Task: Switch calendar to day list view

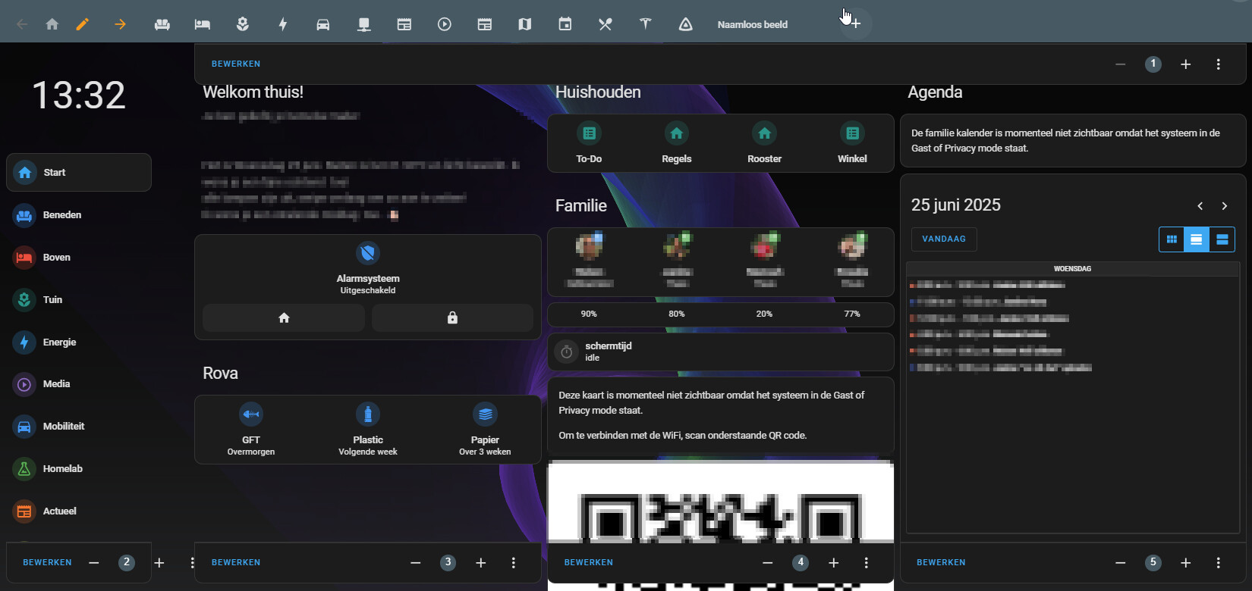Action: pos(1222,239)
